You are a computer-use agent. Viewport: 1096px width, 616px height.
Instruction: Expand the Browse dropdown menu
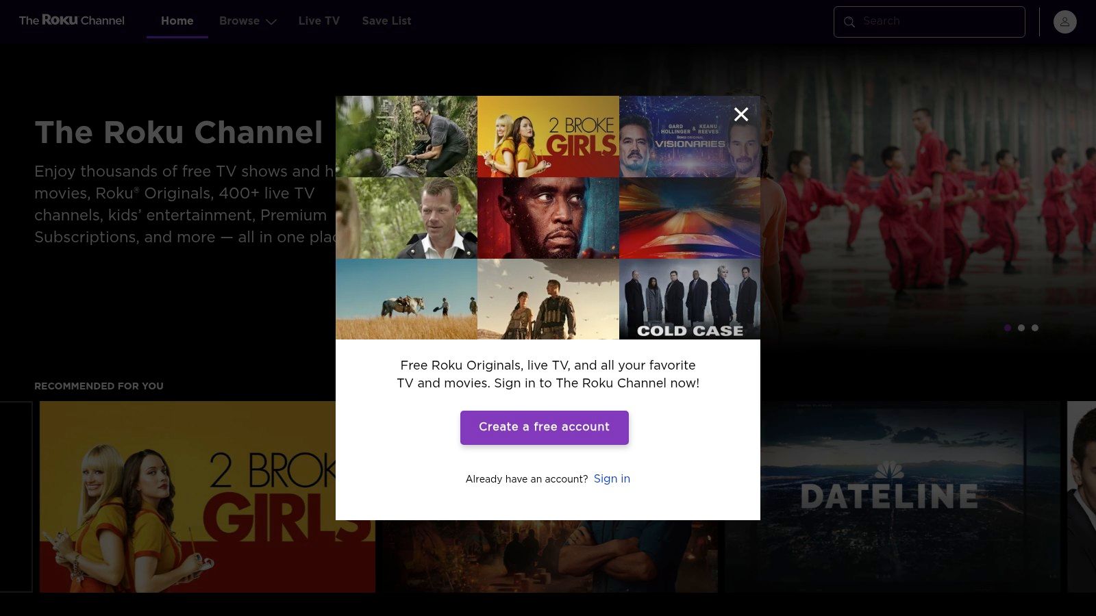tap(247, 21)
